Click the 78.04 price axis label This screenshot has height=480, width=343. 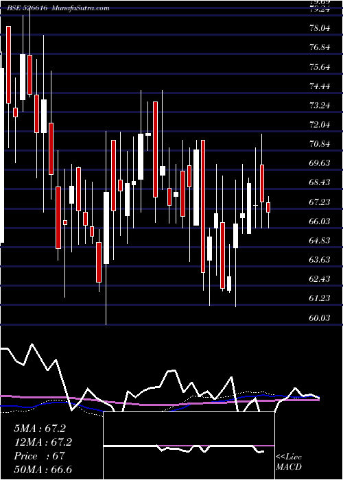point(320,28)
